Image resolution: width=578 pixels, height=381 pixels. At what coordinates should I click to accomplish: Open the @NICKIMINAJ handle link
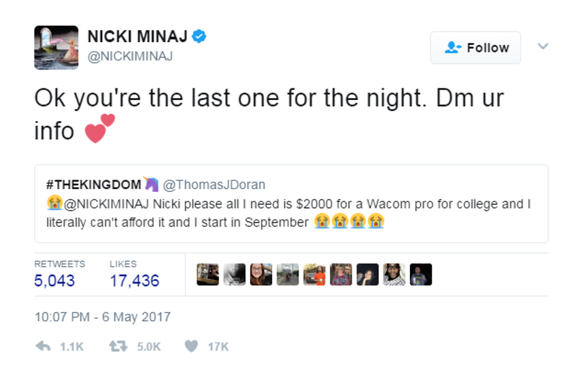130,56
